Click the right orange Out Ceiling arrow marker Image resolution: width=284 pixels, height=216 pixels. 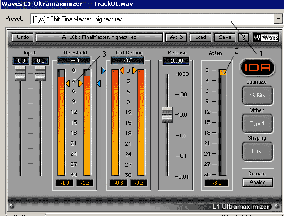tap(135, 70)
